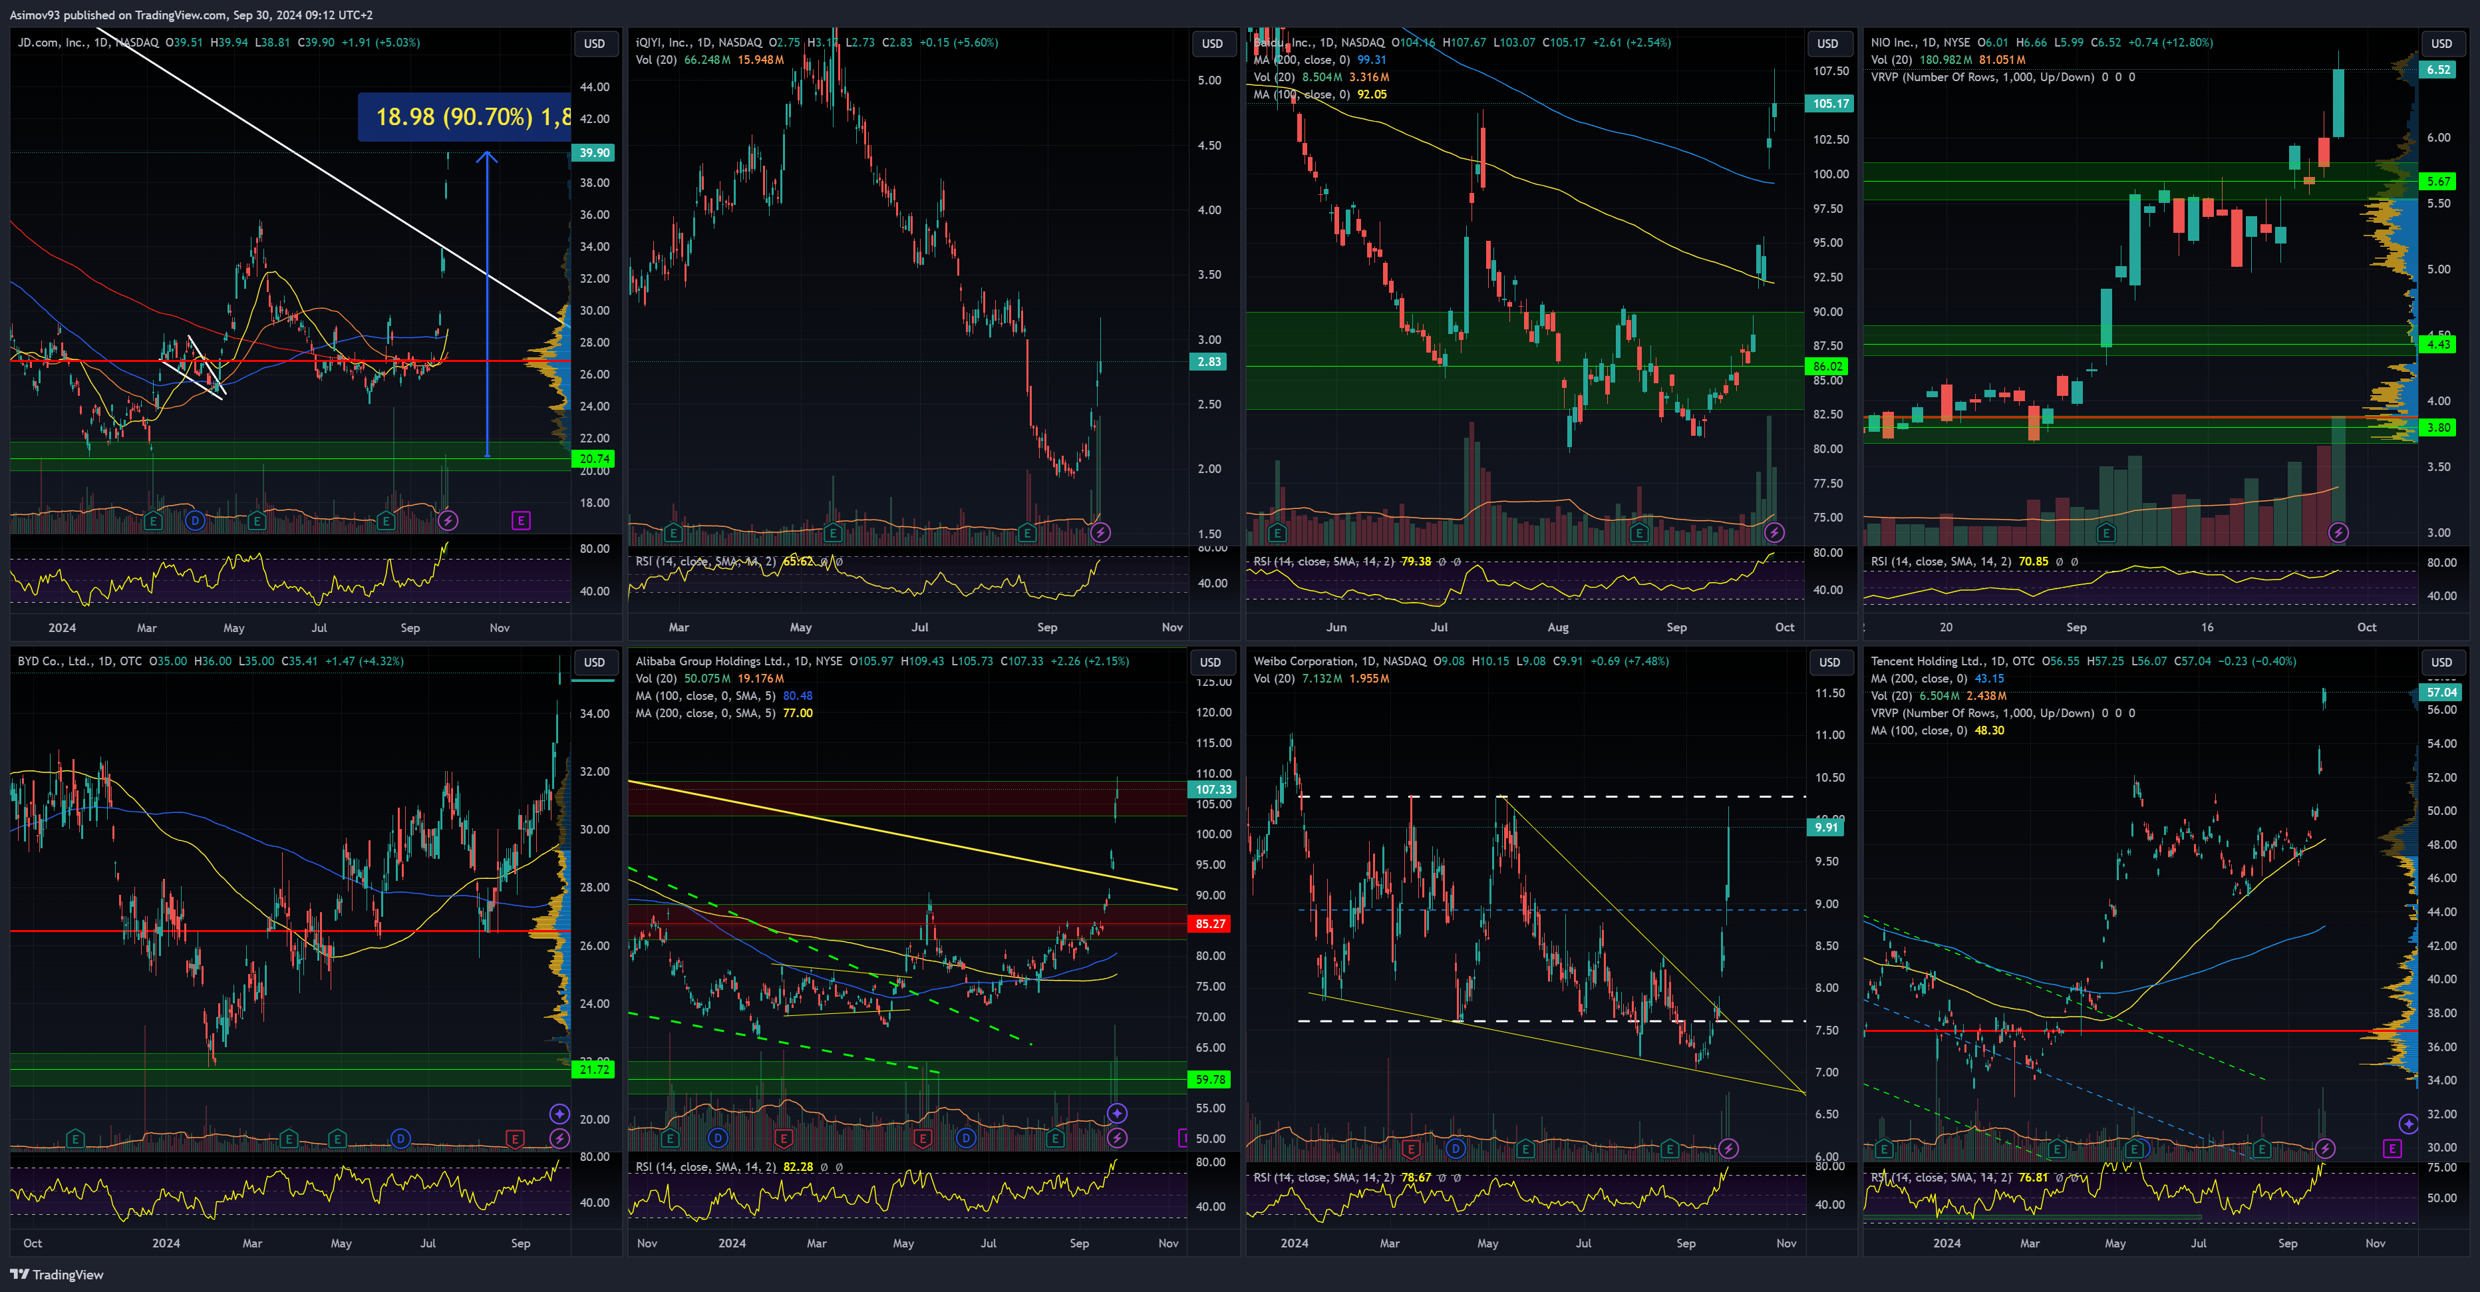Open USD currency selector on Tencent chart
Screen dimensions: 2480x1292
click(x=2441, y=663)
